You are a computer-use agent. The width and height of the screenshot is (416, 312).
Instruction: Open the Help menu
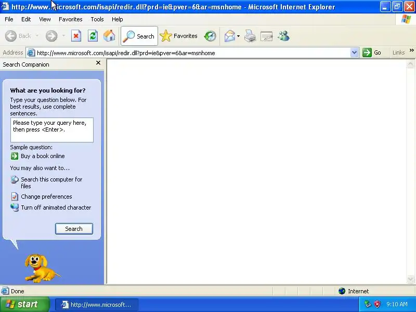click(118, 19)
